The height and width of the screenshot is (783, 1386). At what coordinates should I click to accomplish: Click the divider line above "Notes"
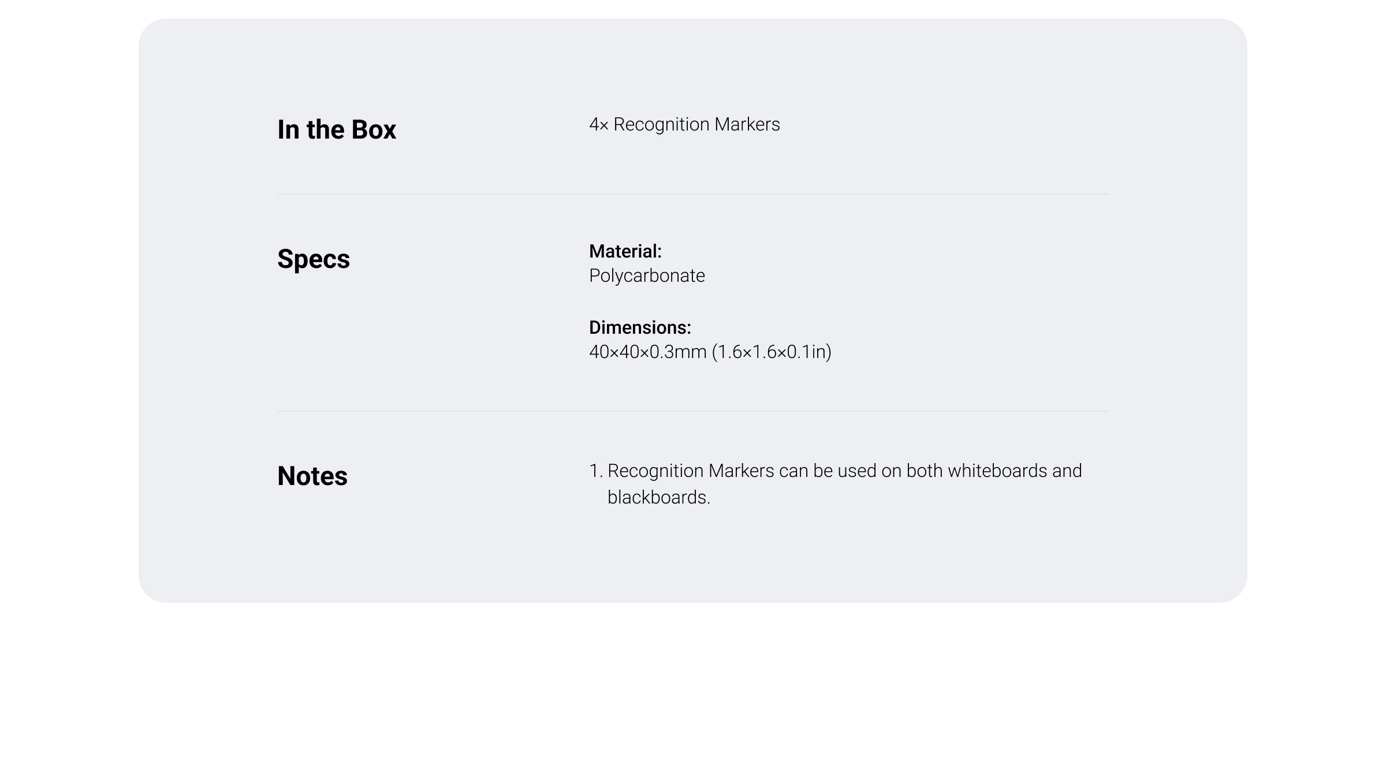coord(693,411)
